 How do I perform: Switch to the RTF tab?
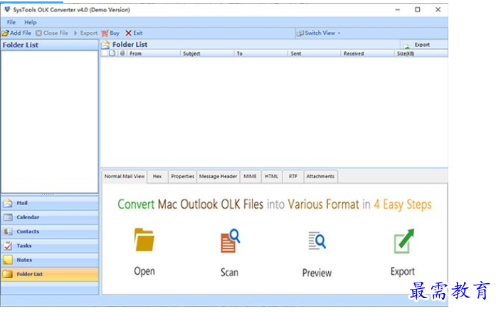click(x=293, y=177)
